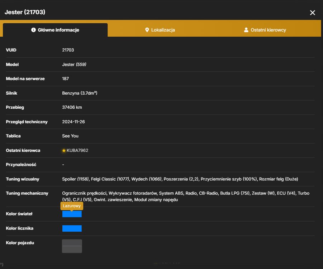The image size is (323, 269).
Task: Click the Lazurowy color tooltip
Action: [72, 206]
